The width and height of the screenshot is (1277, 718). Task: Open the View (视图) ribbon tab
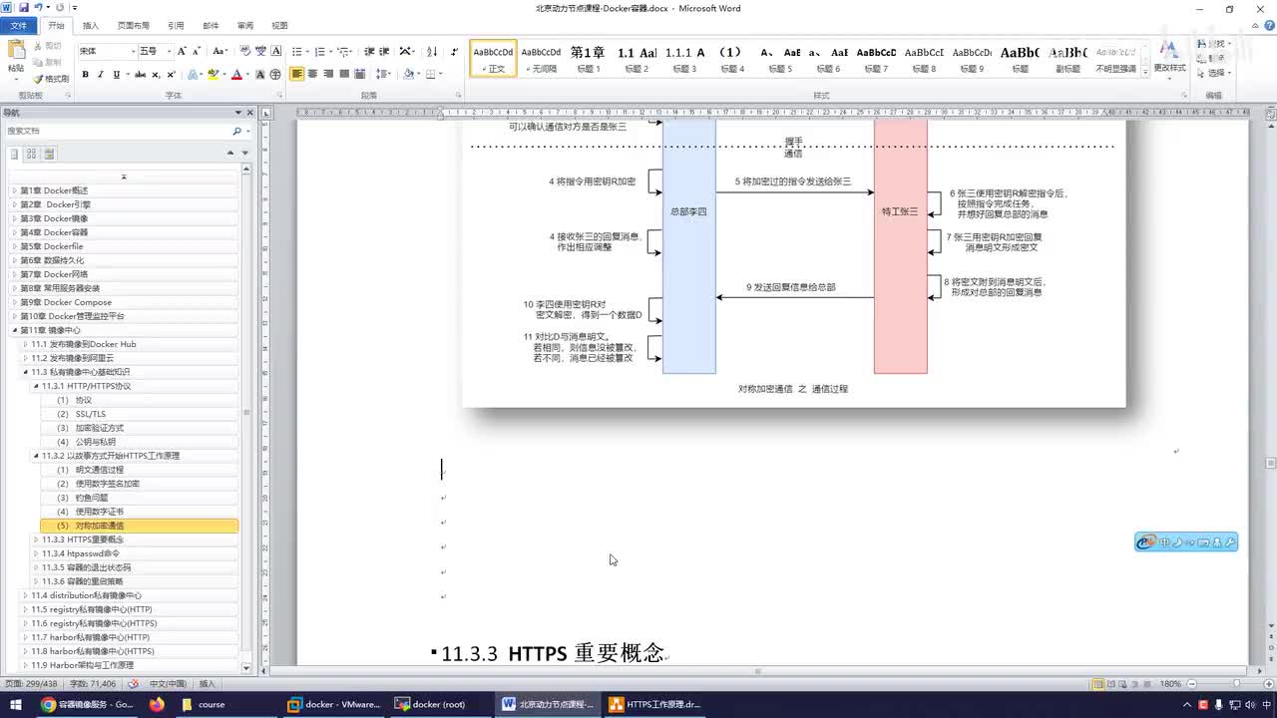coord(279,26)
